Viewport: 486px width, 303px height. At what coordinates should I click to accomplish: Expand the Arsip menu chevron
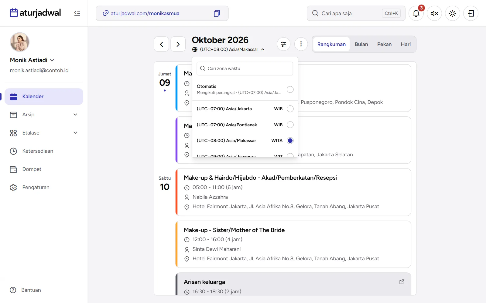[x=75, y=115]
